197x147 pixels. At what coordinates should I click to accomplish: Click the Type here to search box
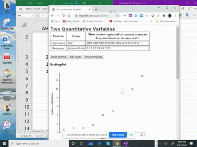(39, 144)
